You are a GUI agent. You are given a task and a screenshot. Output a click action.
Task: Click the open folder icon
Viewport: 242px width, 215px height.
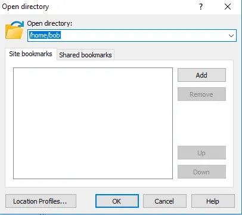click(14, 30)
